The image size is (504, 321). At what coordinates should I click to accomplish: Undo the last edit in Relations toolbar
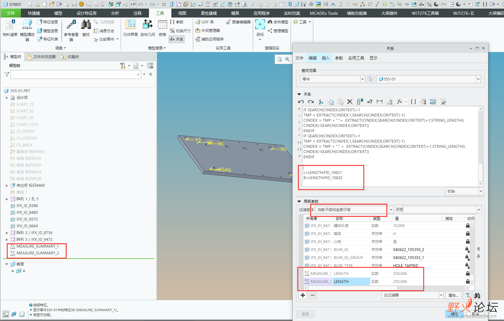[x=301, y=102]
